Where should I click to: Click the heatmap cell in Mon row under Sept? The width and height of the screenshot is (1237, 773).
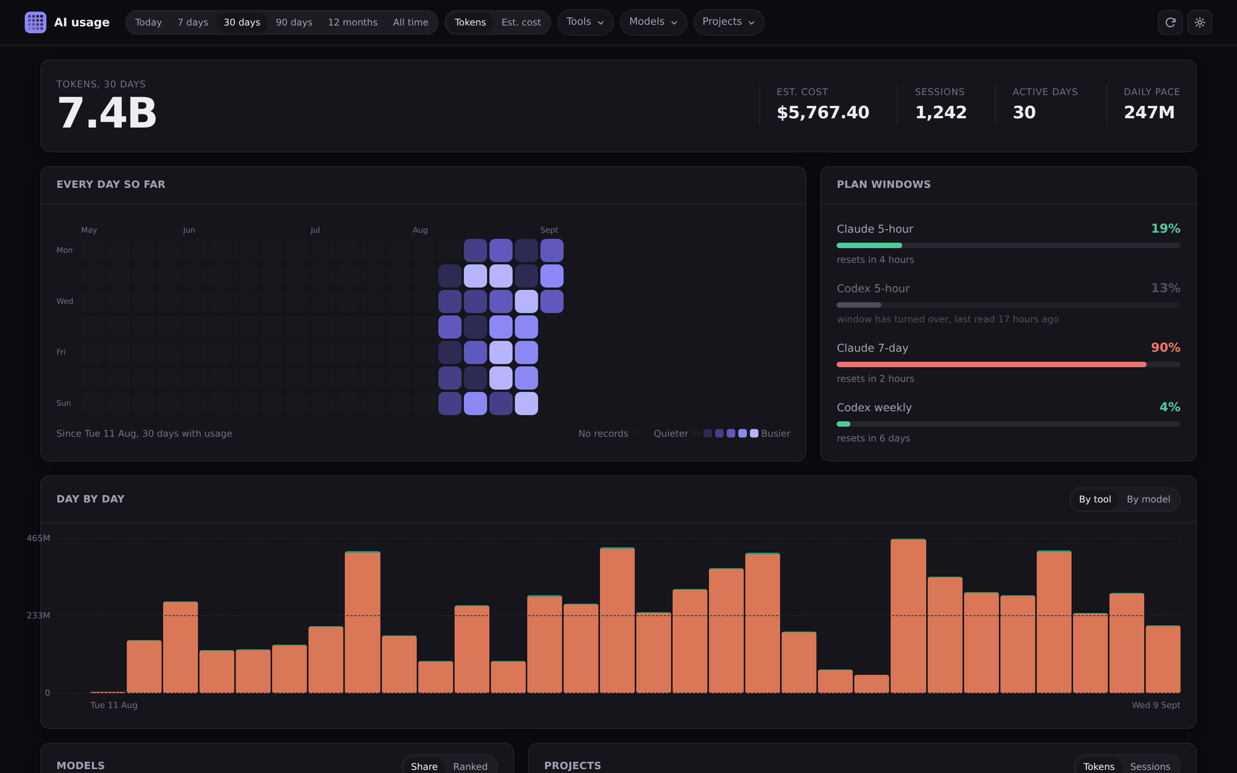click(x=552, y=250)
